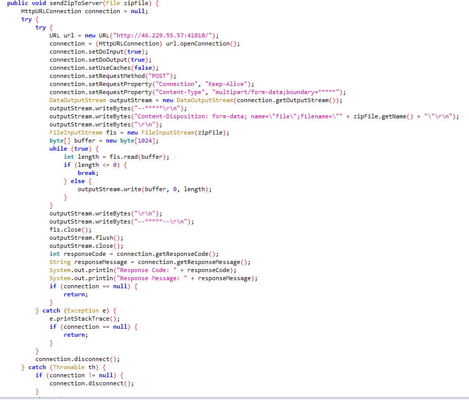Click the fis.close() line
Screen dimensions: 469x400
[x=70, y=230]
